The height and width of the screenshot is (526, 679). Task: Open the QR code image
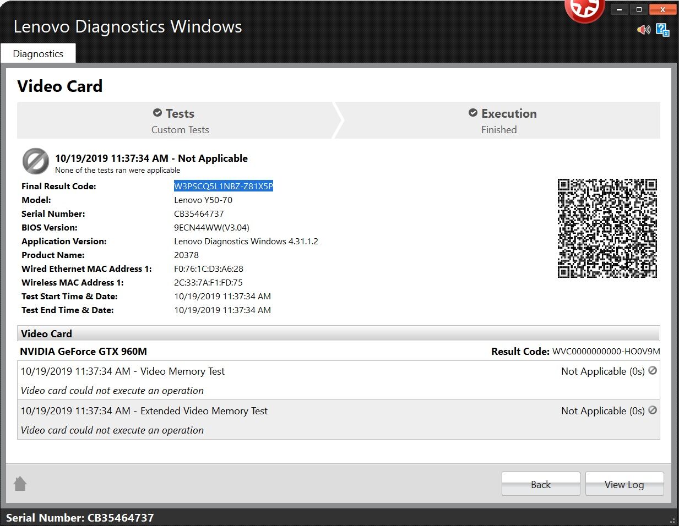pyautogui.click(x=607, y=228)
